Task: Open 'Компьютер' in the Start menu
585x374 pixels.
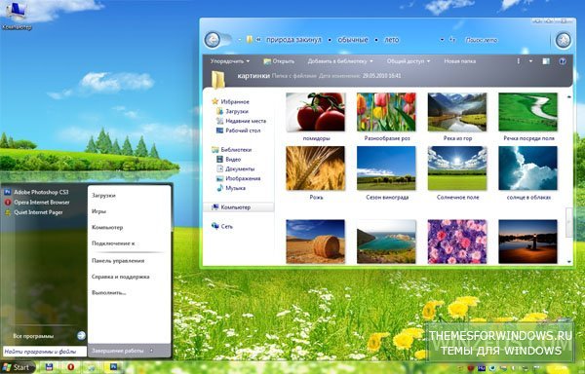Action: [x=107, y=227]
